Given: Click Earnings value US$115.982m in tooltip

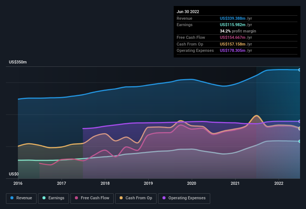Looking at the screenshot, I should pos(233,25).
